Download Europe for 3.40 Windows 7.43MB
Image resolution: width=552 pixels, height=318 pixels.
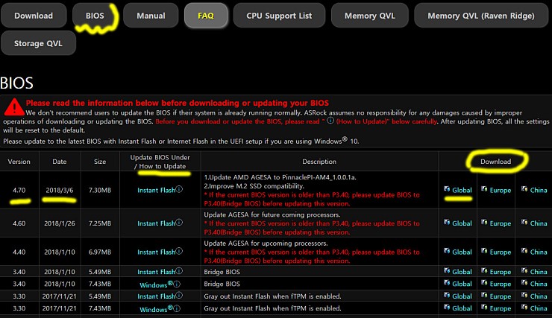[501, 284]
